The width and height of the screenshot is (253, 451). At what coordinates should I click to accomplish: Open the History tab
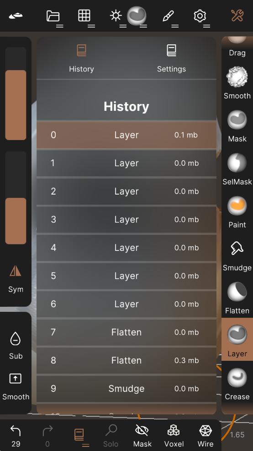[x=81, y=59]
